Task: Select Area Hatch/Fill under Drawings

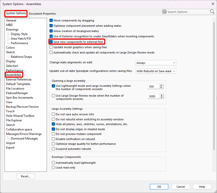Action: click(x=21, y=39)
